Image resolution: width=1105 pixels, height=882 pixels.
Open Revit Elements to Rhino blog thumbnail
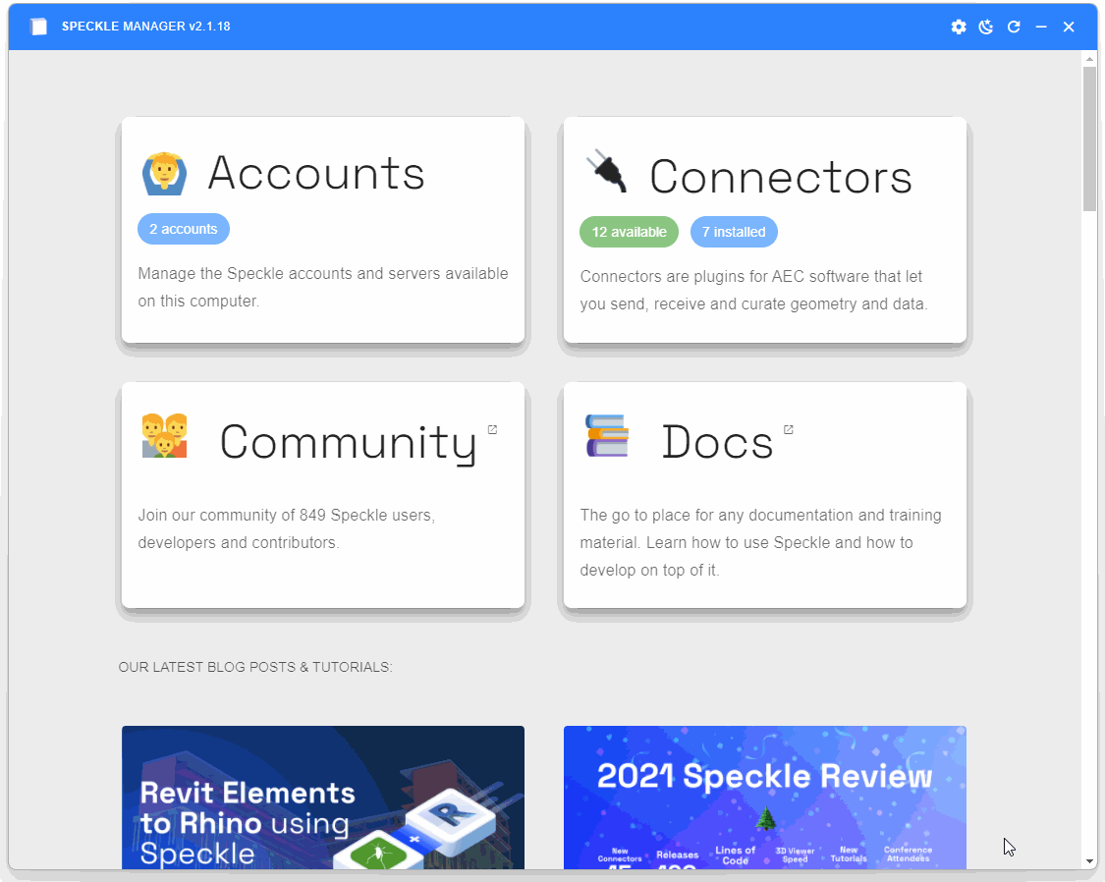pyautogui.click(x=323, y=798)
